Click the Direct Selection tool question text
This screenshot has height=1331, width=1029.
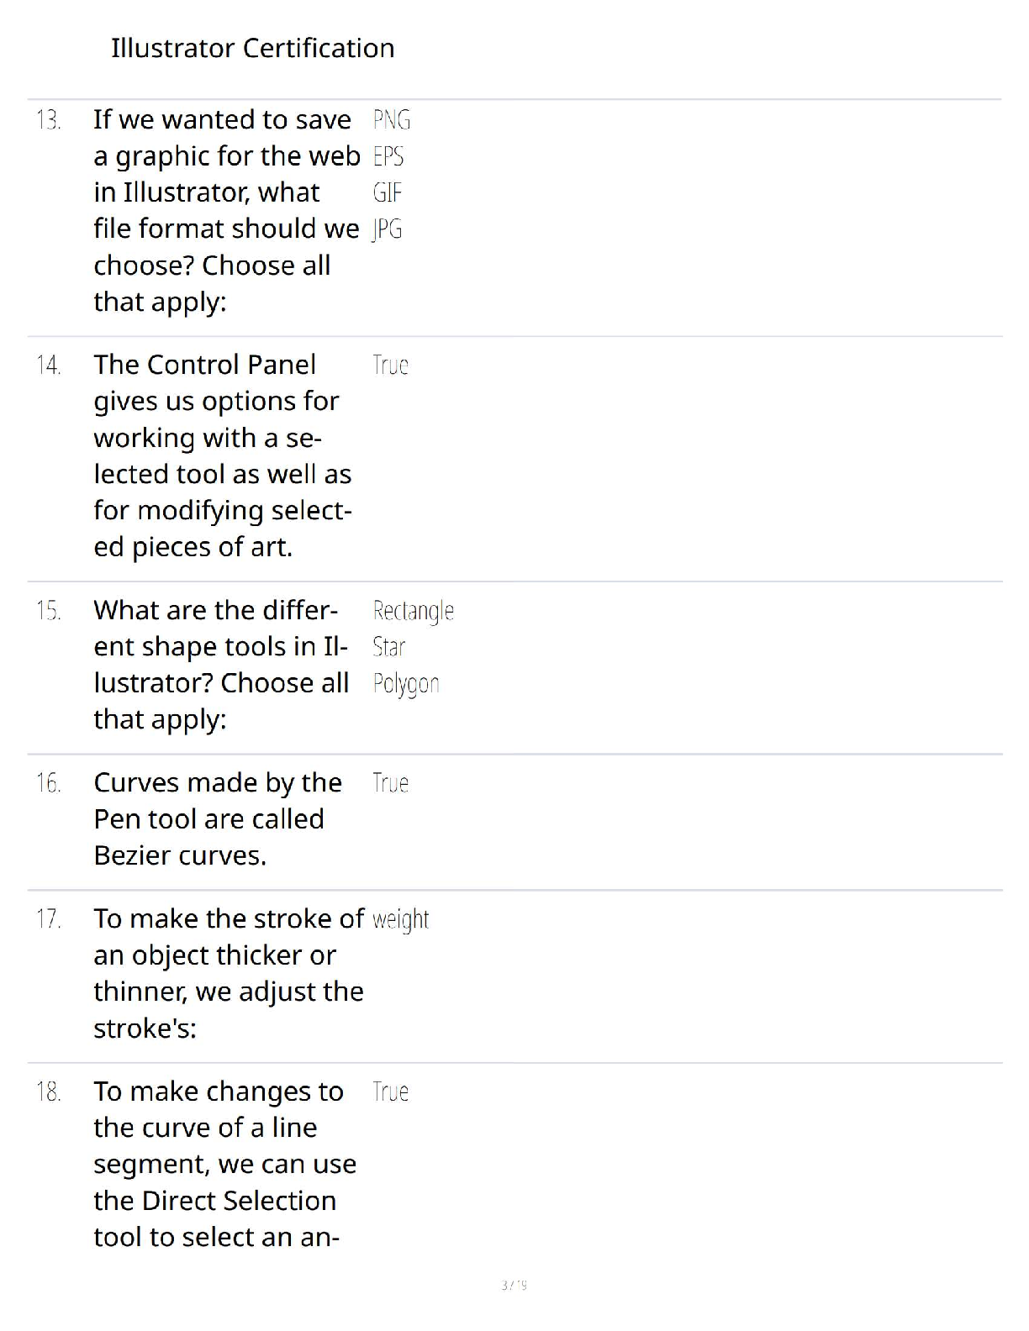(x=224, y=1164)
